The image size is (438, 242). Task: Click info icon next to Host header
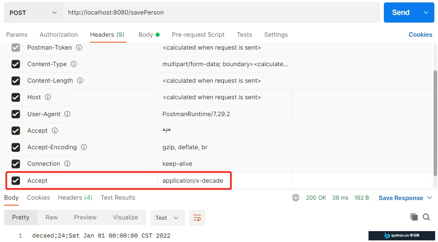48,97
